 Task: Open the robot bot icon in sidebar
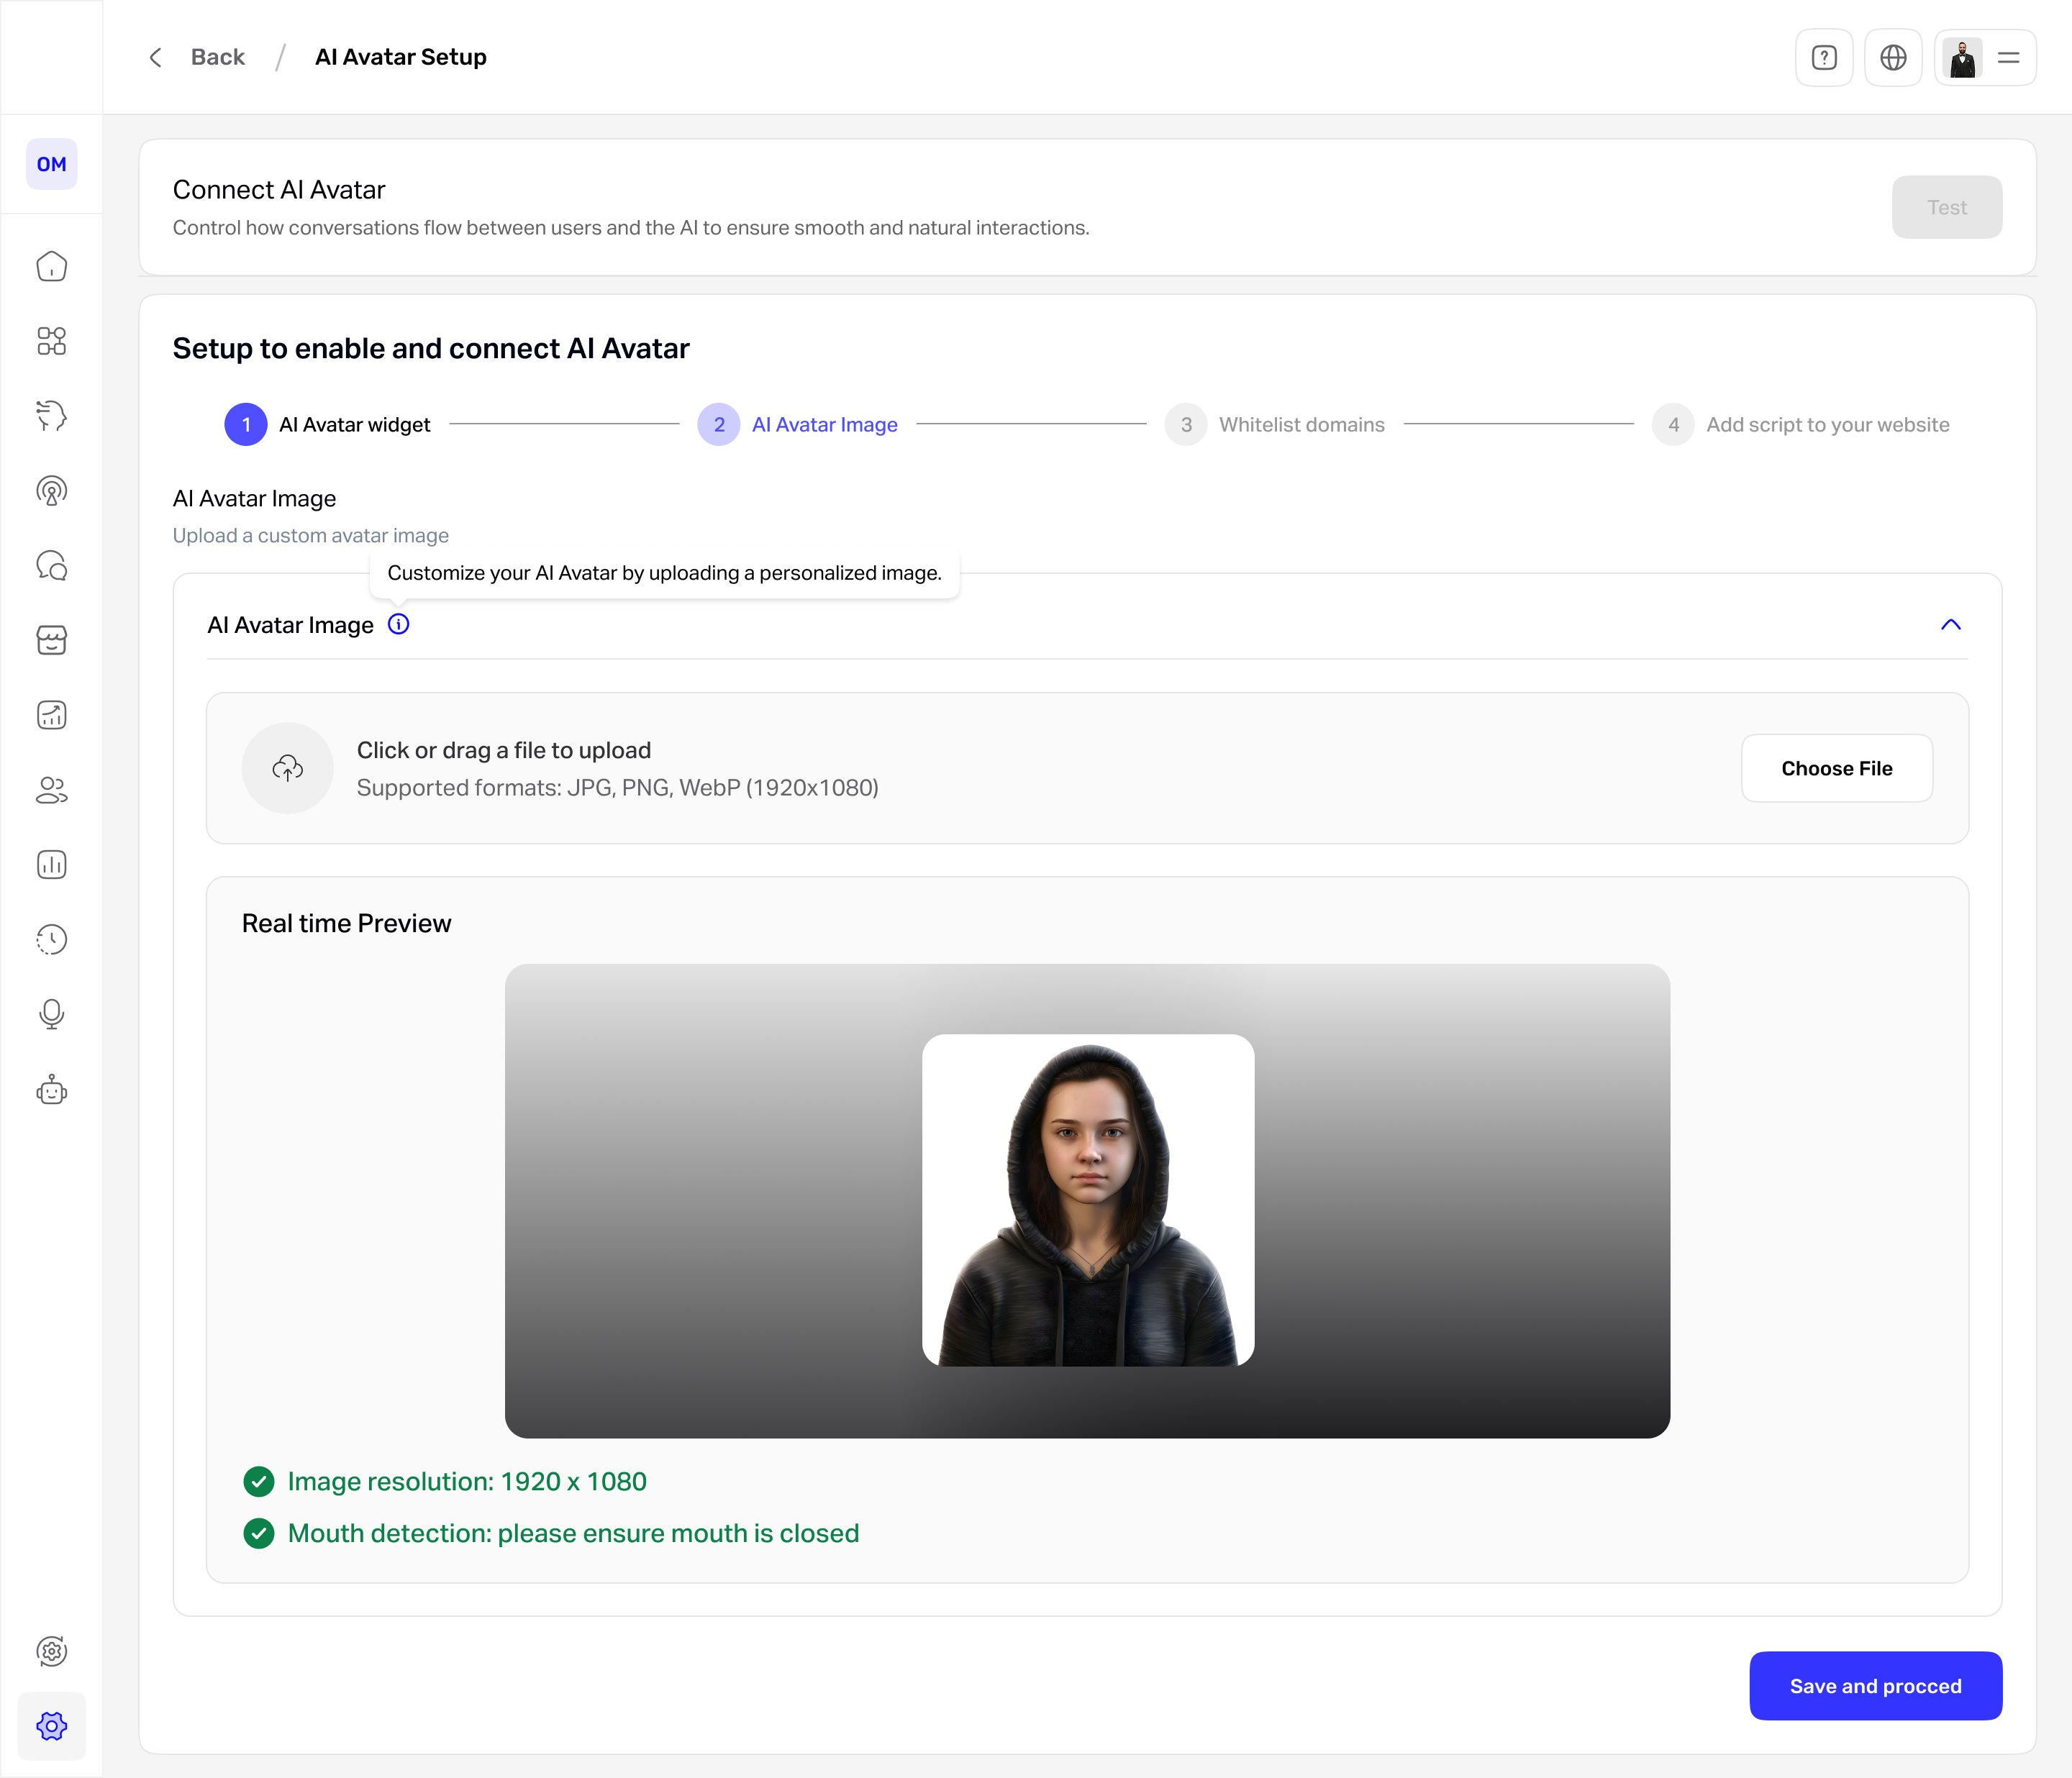(x=52, y=1090)
